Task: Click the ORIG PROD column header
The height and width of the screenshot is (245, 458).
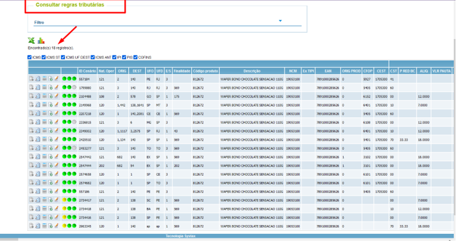Action: coord(351,71)
